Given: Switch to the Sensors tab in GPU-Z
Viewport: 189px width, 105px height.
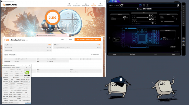Looking at the screenshot, I should [x=9, y=68].
